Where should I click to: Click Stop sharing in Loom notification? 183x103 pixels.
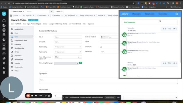coord(110,98)
